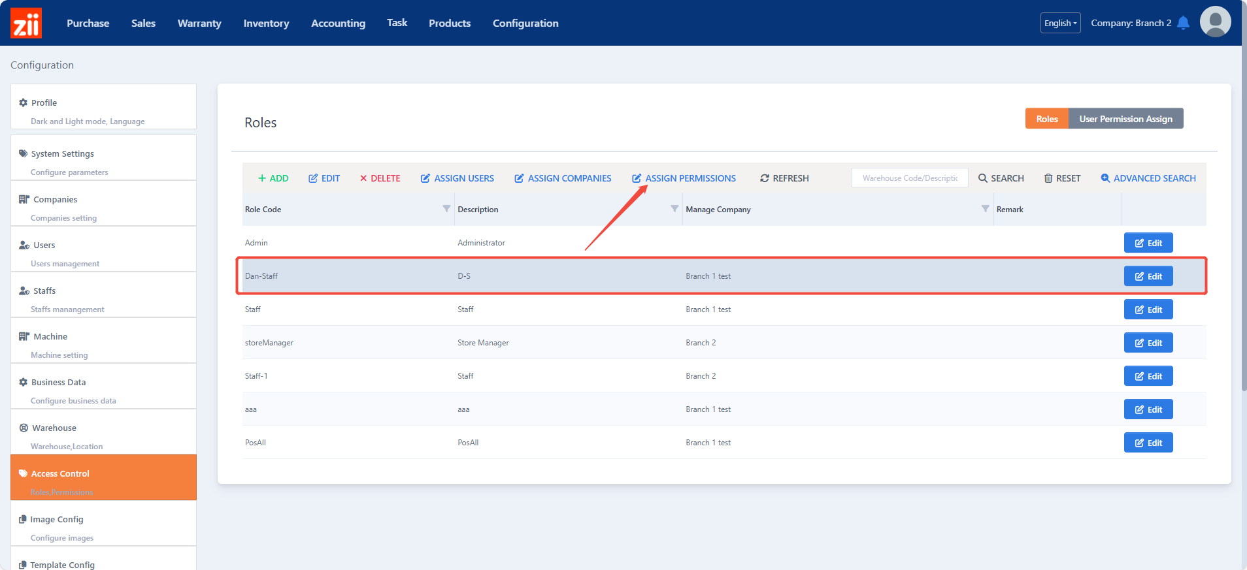Click the Zii logo icon
Viewport: 1247px width, 570px height.
26,23
